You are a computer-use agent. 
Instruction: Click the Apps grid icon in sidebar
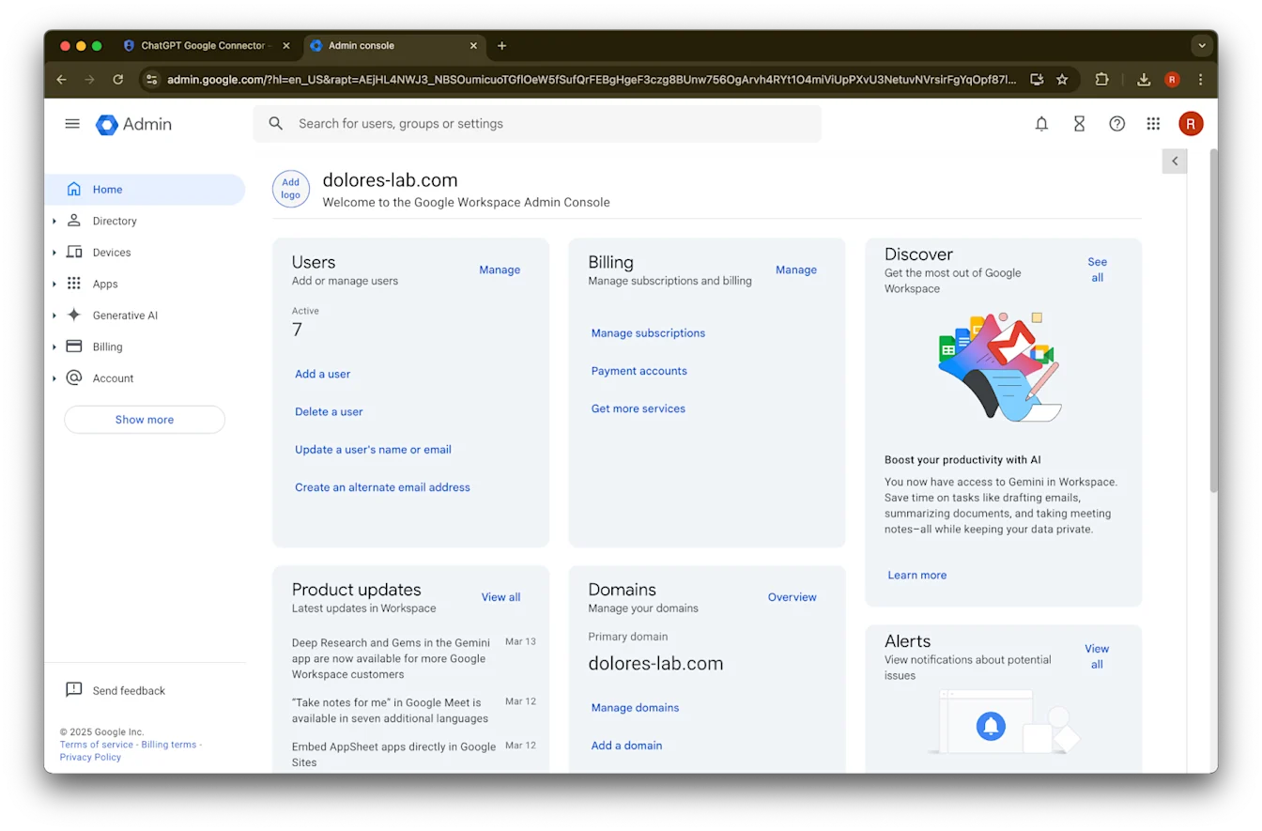pos(74,284)
